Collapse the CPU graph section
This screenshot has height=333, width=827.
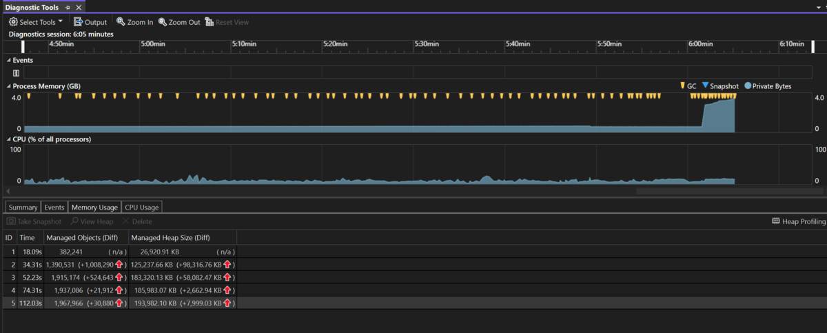tap(9, 139)
